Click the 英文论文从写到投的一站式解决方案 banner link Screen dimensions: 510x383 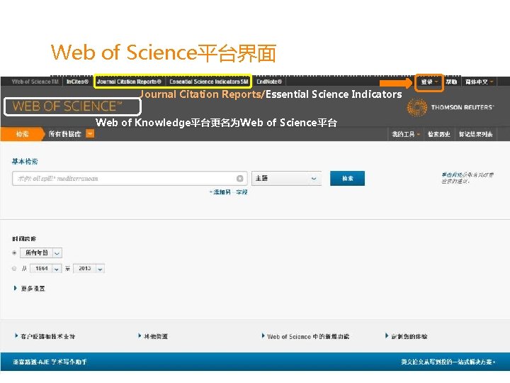click(x=448, y=362)
